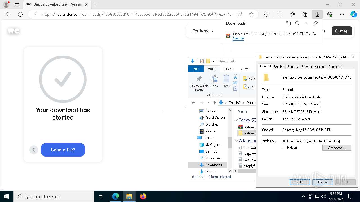
Task: Click the Cut scissors icon in ribbon
Action: (x=235, y=77)
